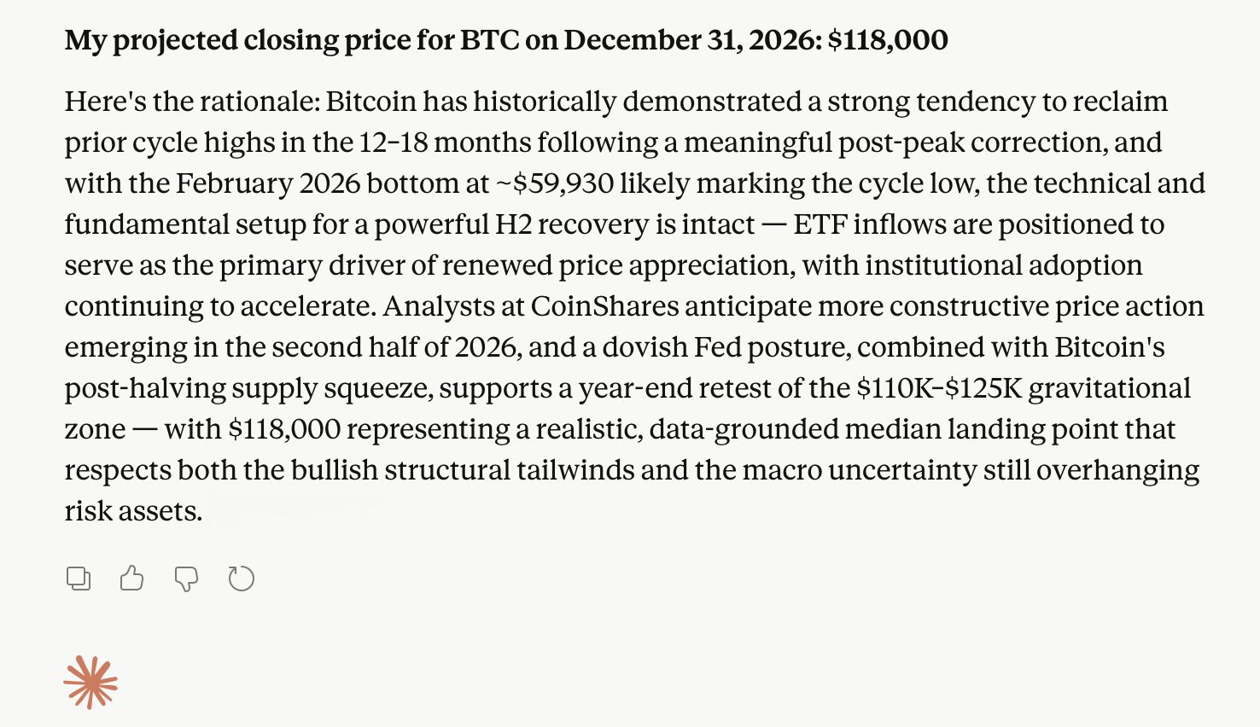The image size is (1260, 727).
Task: Click the opening Here's the rationale text
Action: (192, 102)
